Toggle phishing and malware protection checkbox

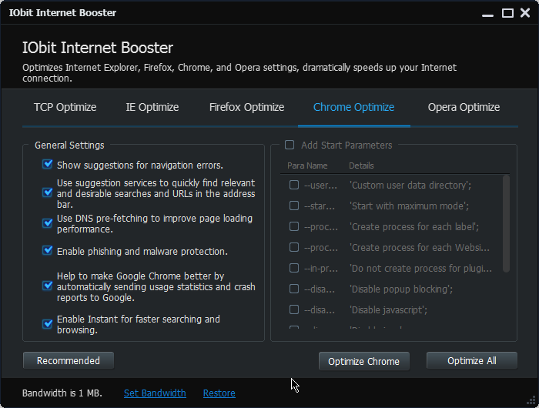coord(48,250)
